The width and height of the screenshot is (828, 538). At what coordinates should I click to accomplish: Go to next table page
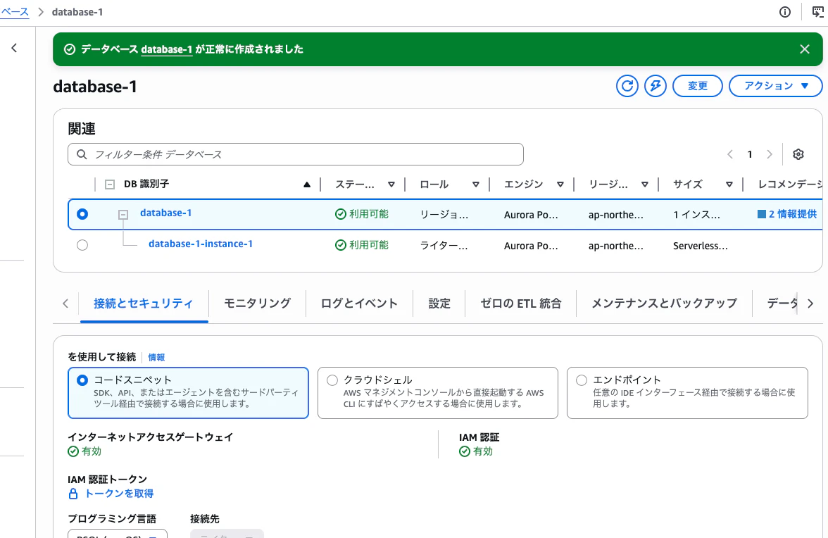770,154
